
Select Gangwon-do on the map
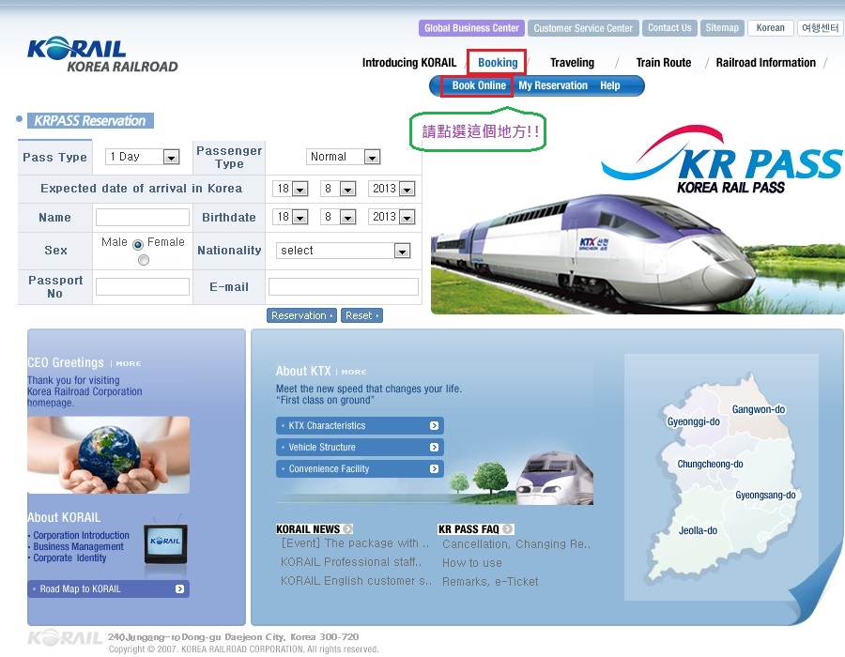pyautogui.click(x=759, y=409)
